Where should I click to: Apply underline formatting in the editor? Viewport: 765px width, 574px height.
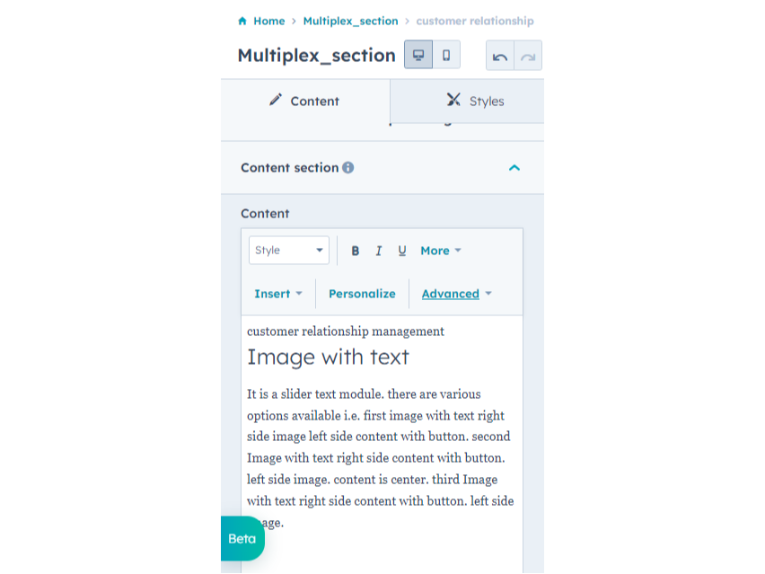[x=401, y=251]
